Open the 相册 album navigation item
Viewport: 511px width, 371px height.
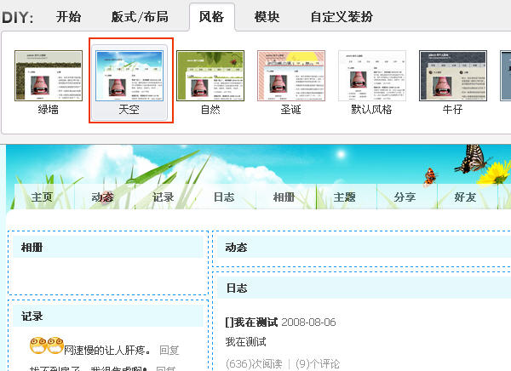pyautogui.click(x=284, y=197)
